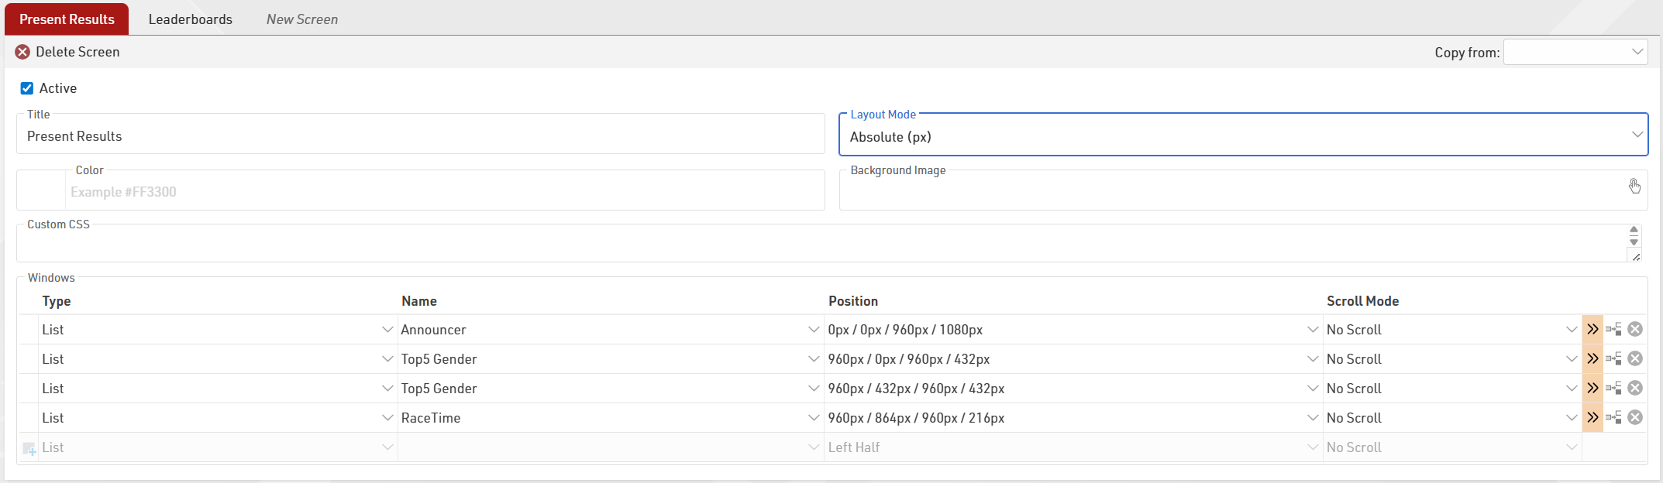The height and width of the screenshot is (483, 1663).
Task: Remove the RaceTime window row
Action: coord(1635,418)
